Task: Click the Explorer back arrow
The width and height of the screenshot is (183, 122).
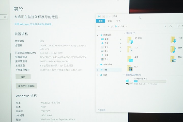Action: [x=99, y=27]
